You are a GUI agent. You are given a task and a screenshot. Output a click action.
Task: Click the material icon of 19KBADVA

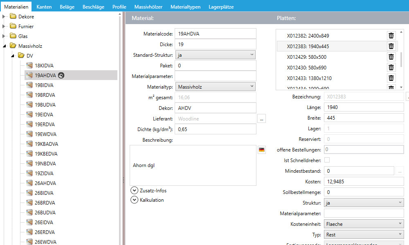point(29,144)
